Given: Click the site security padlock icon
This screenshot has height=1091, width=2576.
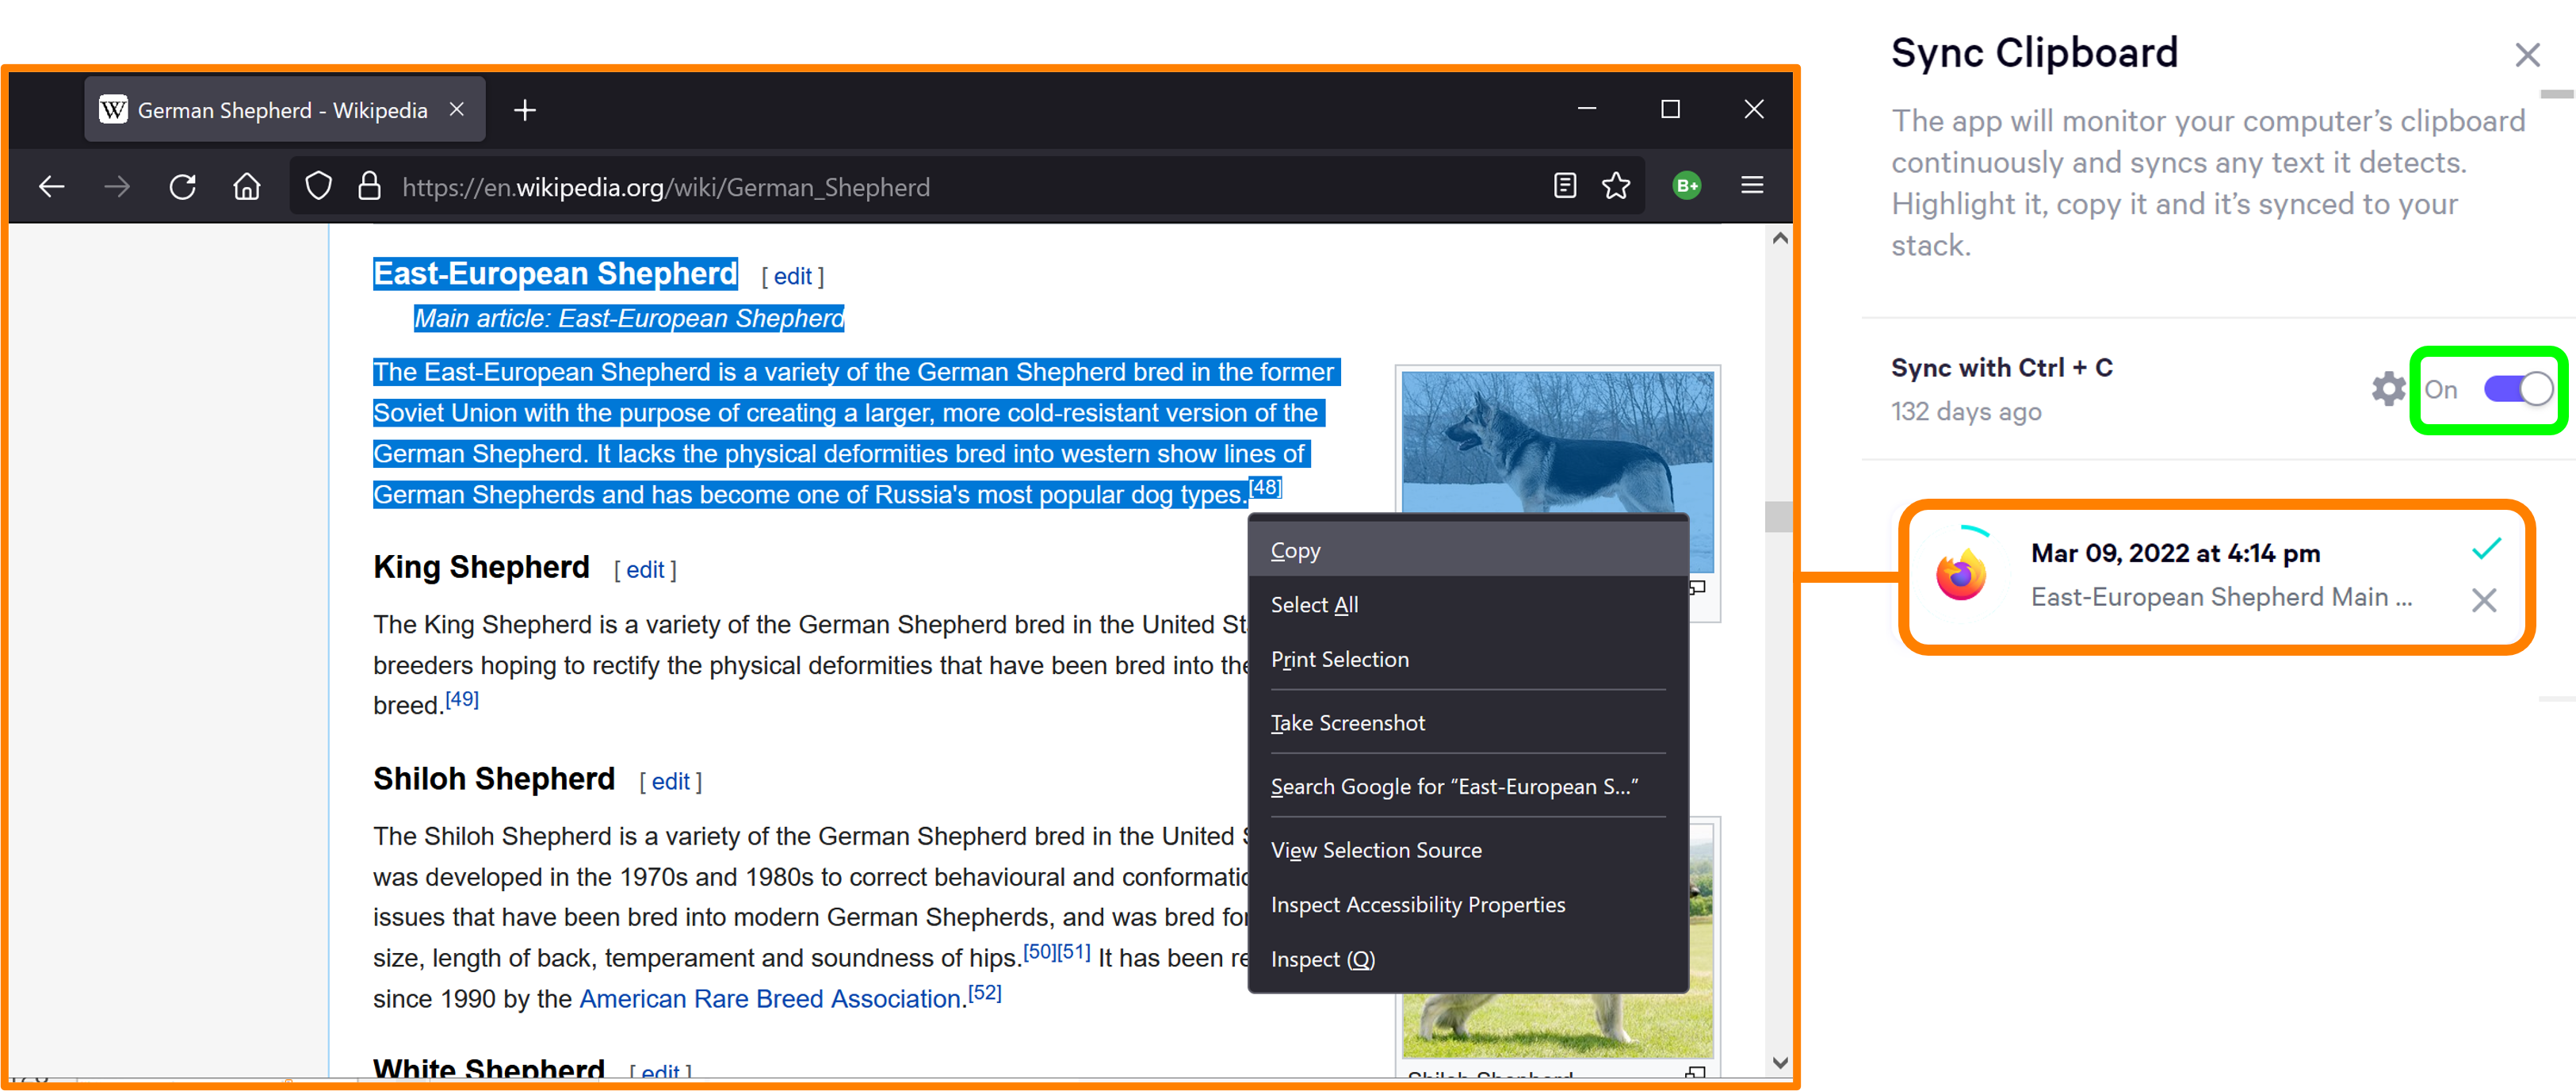Looking at the screenshot, I should (369, 186).
